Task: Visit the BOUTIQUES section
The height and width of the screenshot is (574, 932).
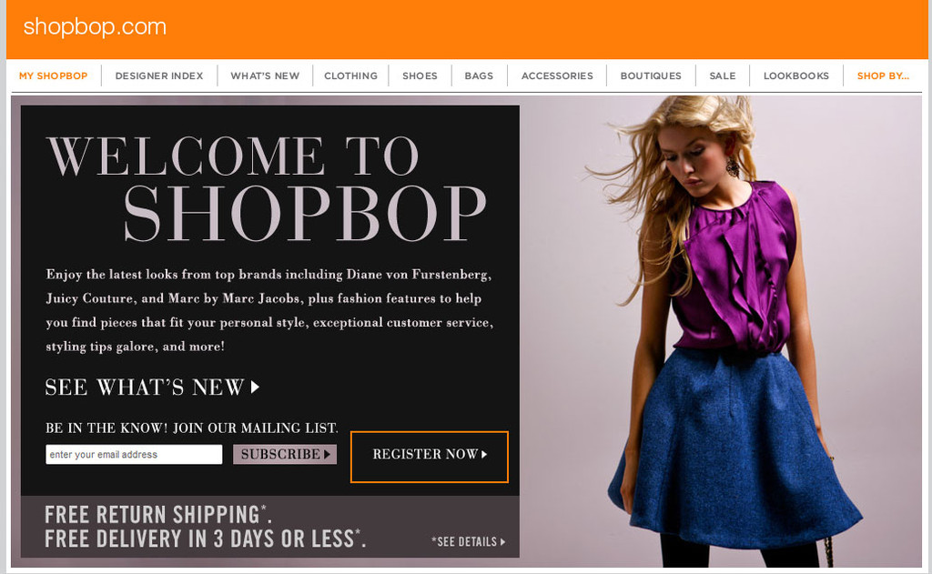Action: 651,76
